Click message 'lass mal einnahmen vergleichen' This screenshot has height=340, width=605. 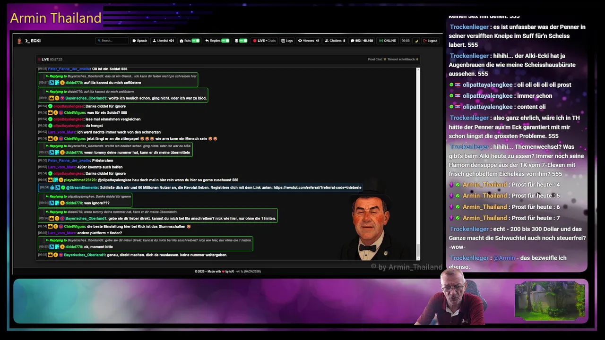(x=113, y=119)
